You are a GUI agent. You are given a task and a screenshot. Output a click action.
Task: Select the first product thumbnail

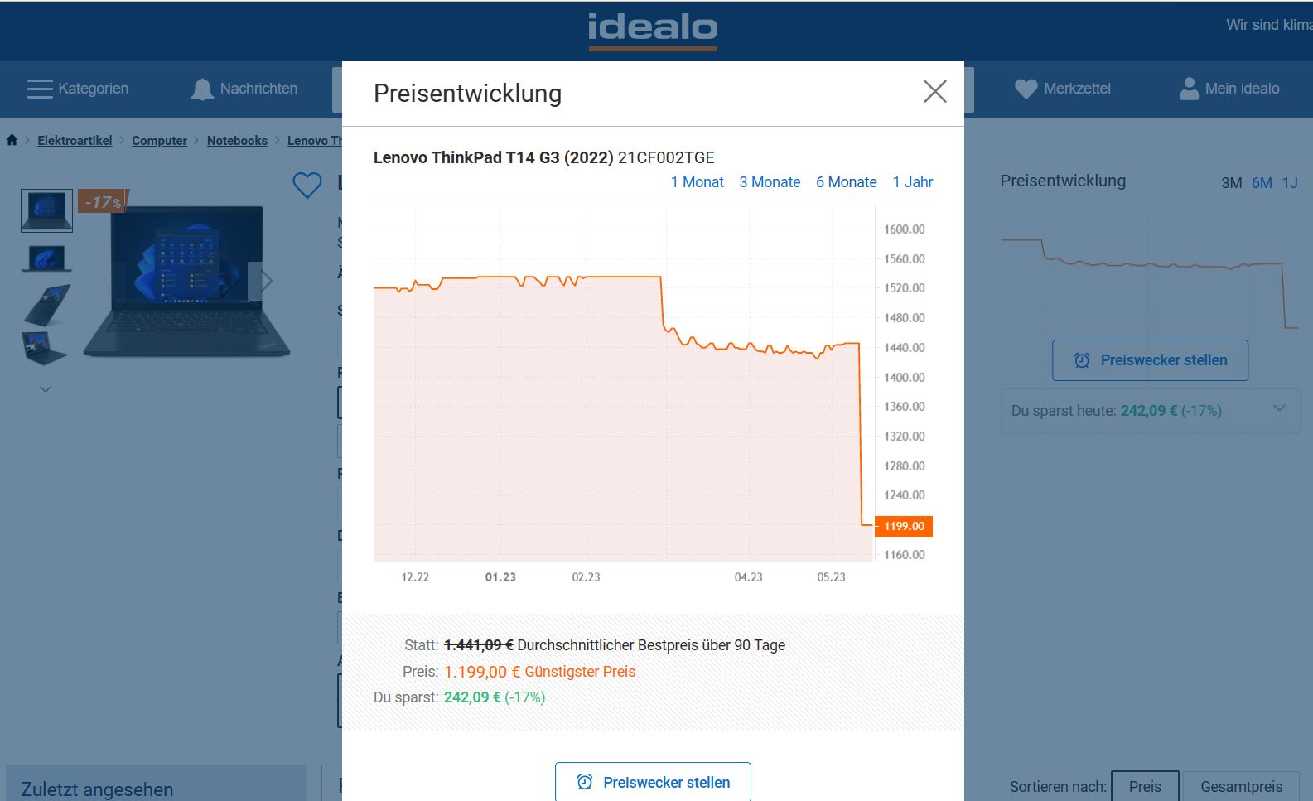(x=46, y=210)
